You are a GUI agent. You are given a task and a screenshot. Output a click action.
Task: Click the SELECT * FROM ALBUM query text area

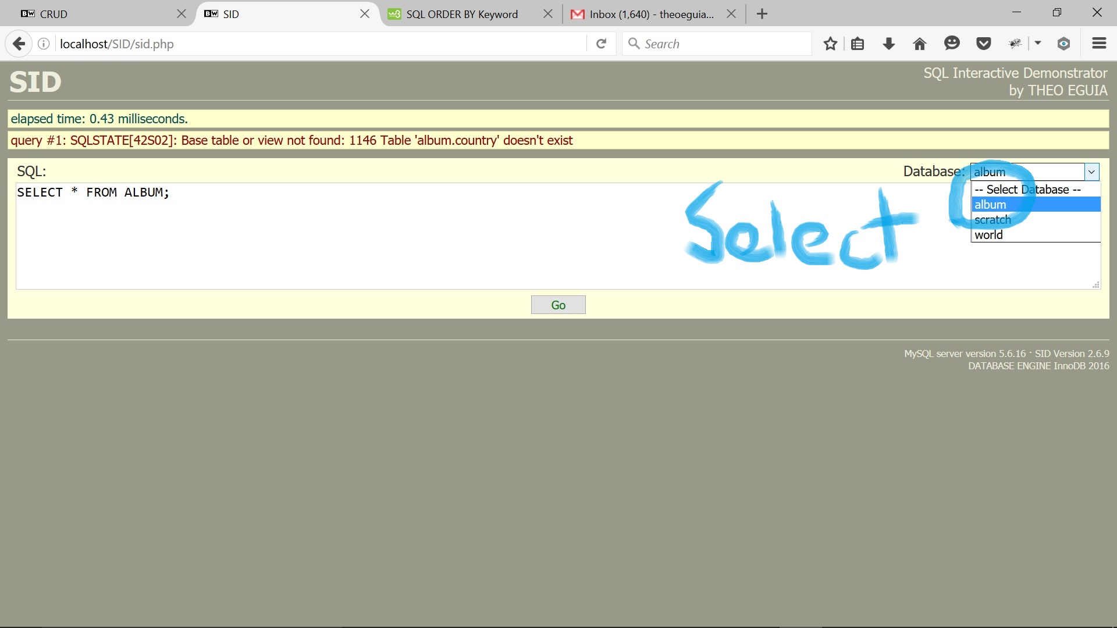[291, 233]
